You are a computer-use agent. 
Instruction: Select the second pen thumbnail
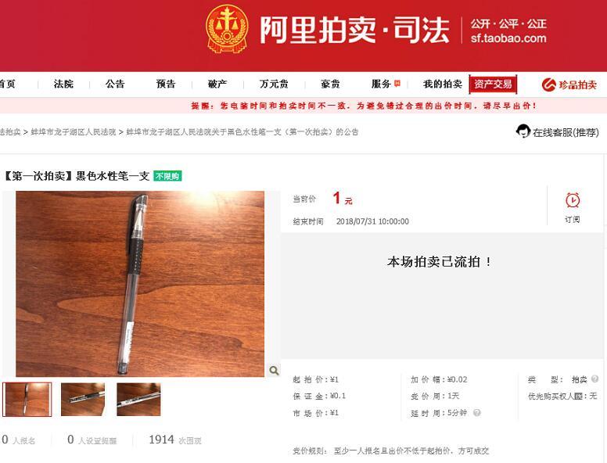pos(83,400)
